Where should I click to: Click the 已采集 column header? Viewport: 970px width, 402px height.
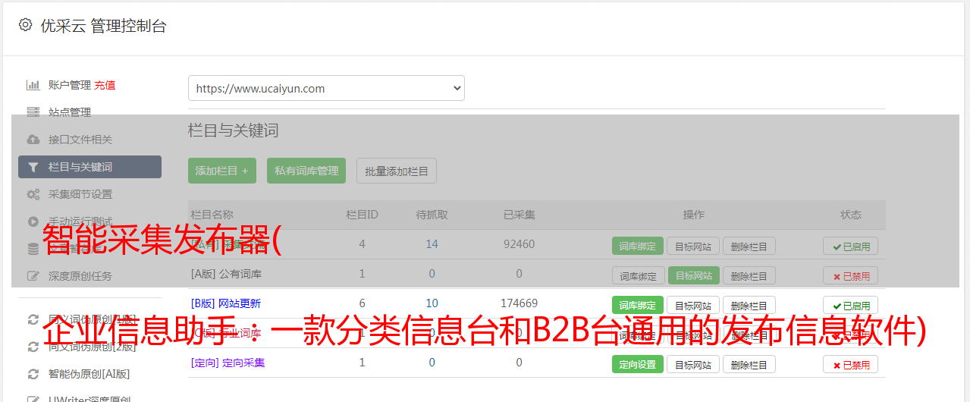(520, 215)
